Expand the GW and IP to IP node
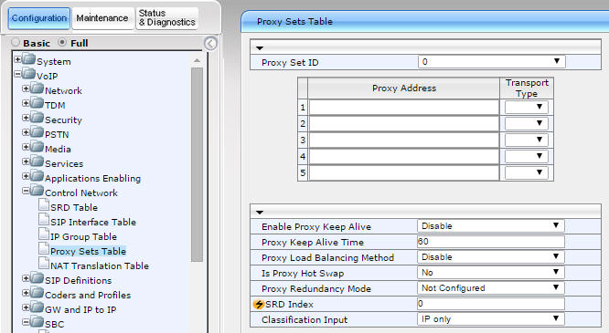The image size is (609, 333). (x=26, y=307)
